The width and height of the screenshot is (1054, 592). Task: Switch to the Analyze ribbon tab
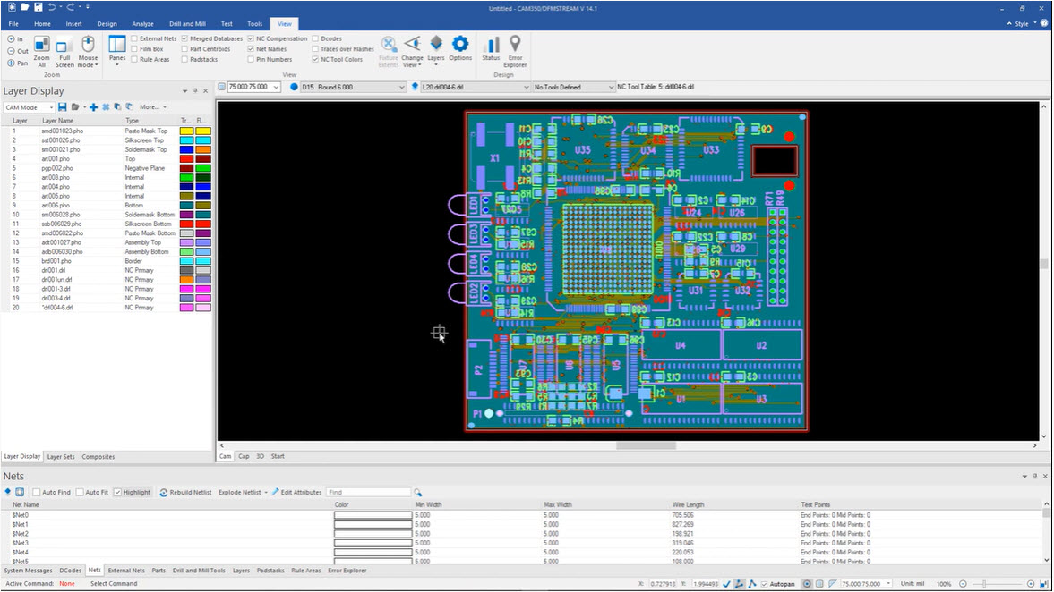click(142, 23)
